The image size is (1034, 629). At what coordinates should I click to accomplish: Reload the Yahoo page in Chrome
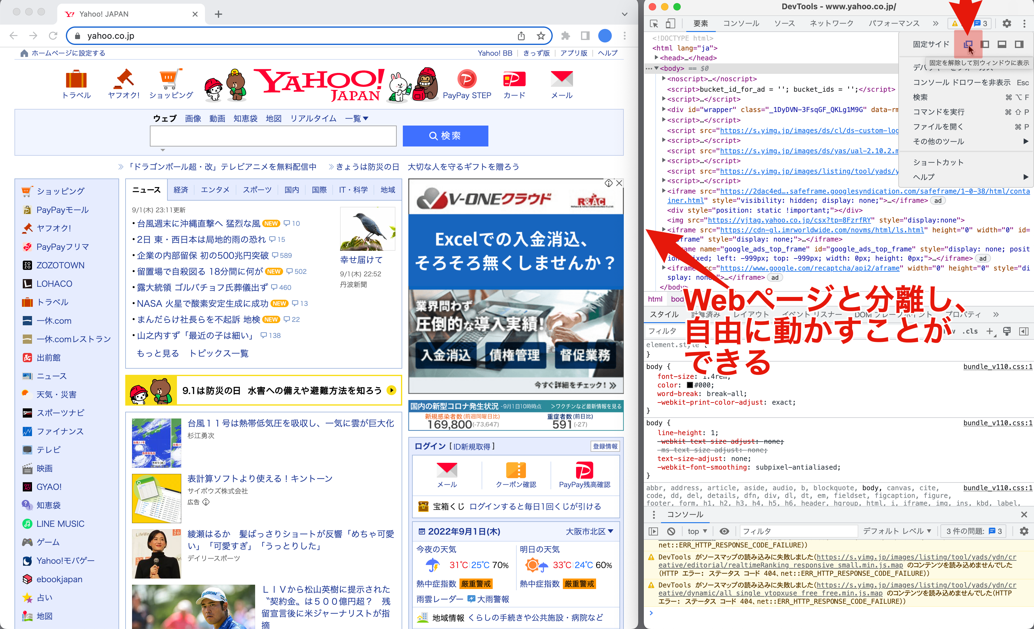pos(53,36)
